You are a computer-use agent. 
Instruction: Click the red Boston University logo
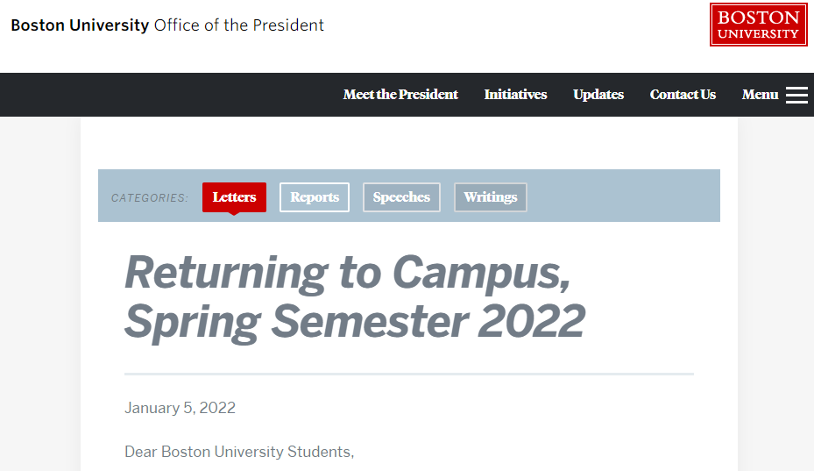758,25
